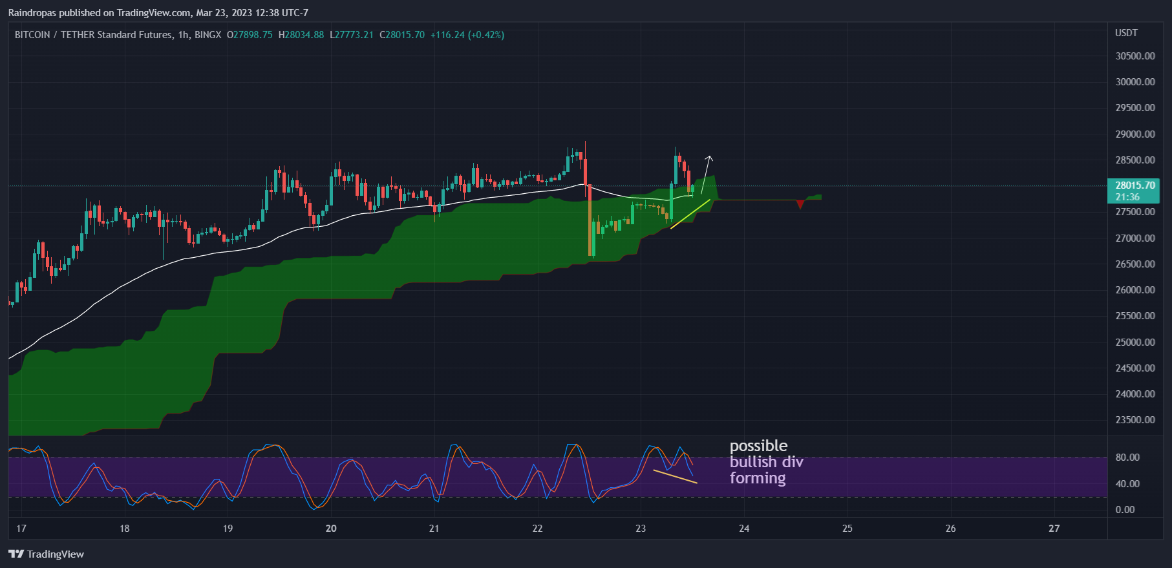Click the oscillator 40.00 level label
Screen dimensions: 1172x568
click(1127, 484)
